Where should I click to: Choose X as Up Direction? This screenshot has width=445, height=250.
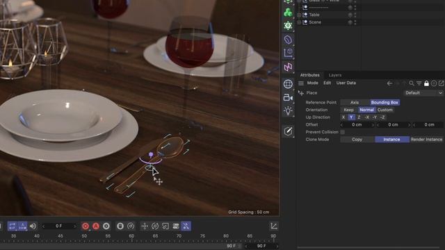[343, 117]
